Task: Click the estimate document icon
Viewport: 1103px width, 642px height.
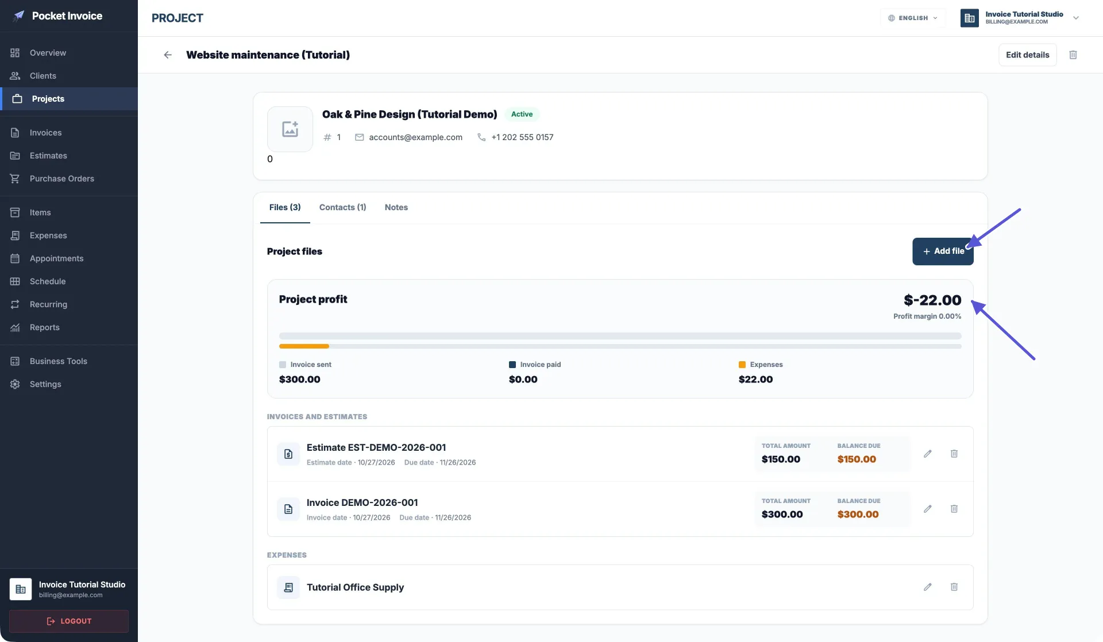Action: pos(288,454)
